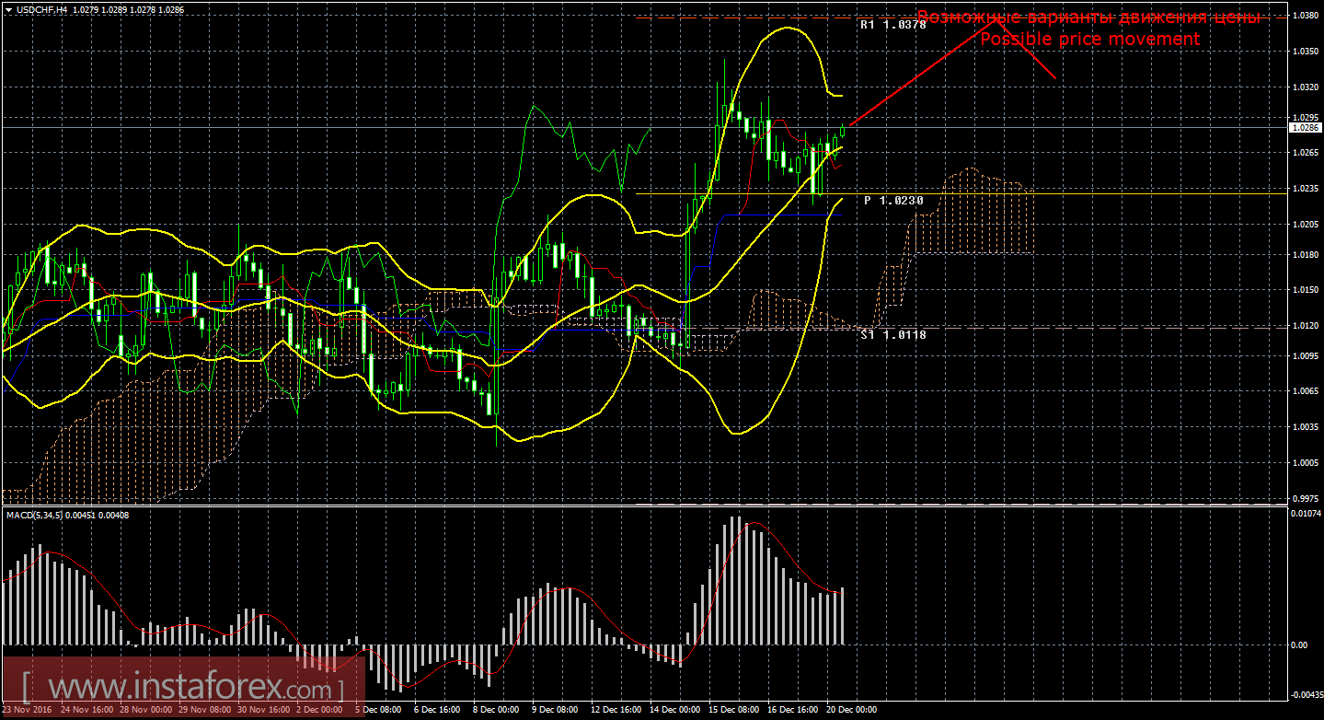This screenshot has width=1324, height=720.
Task: Click the Russian annotation text above the forecast
Action: tap(1088, 17)
